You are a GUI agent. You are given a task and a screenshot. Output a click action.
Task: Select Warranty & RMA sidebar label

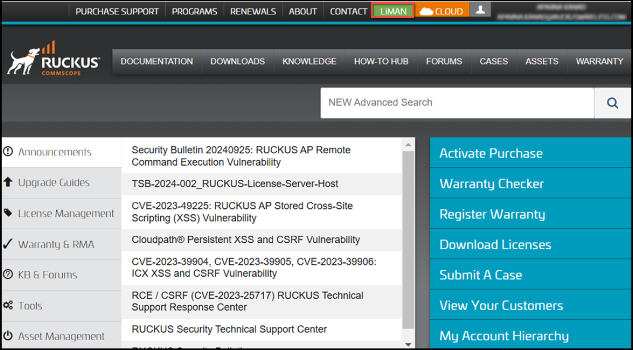click(56, 244)
